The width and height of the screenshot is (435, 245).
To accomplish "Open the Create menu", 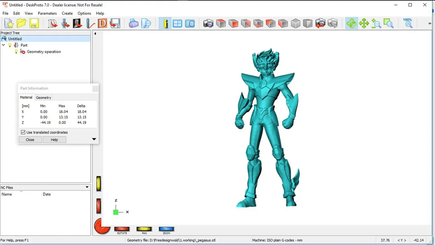I will (x=67, y=13).
